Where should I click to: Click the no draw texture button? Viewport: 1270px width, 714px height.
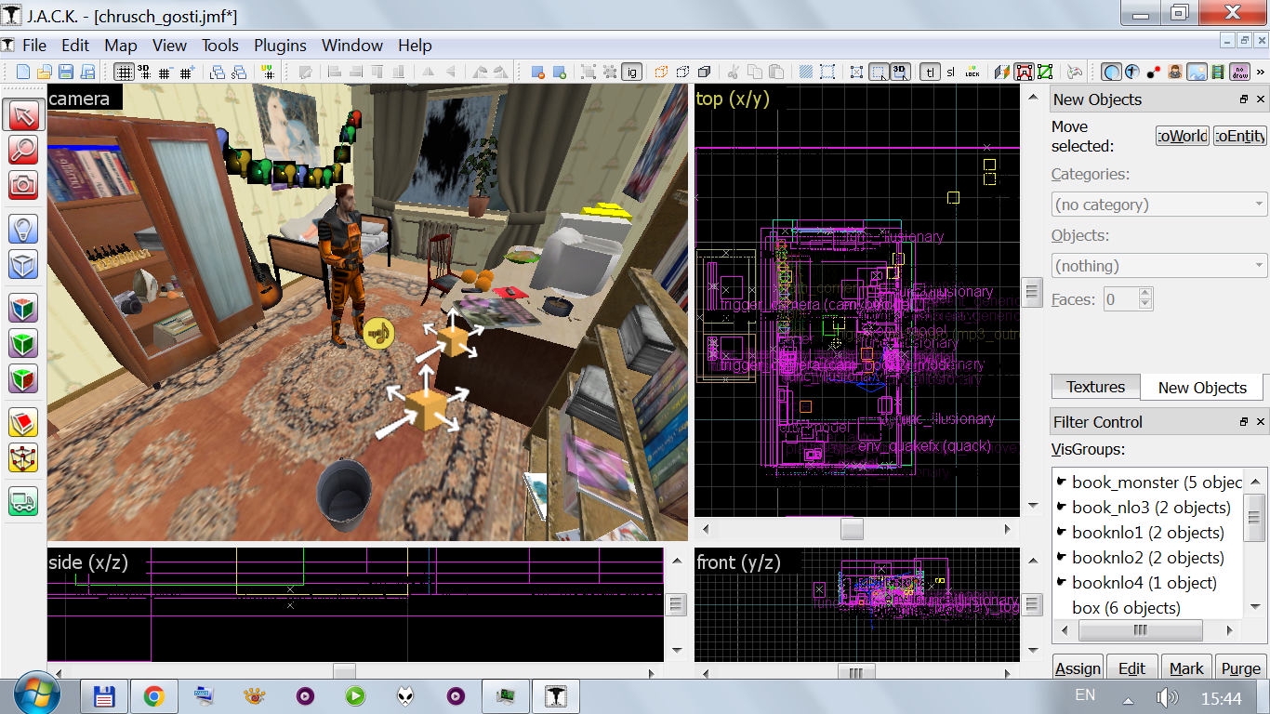[1239, 73]
